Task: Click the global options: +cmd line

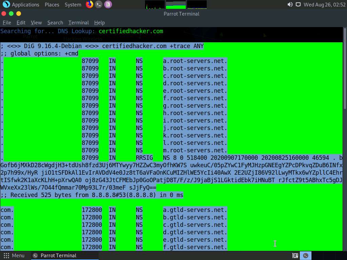Action: click(x=39, y=53)
